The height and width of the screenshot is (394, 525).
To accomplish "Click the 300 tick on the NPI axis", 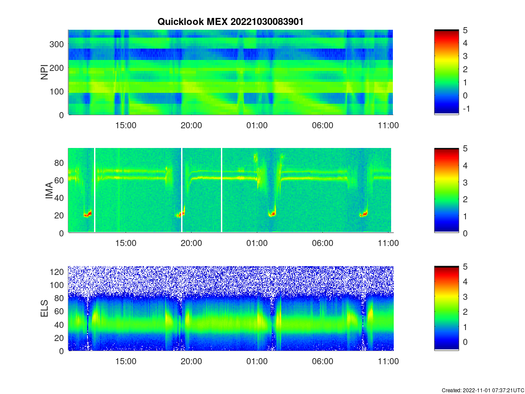I will [57, 44].
